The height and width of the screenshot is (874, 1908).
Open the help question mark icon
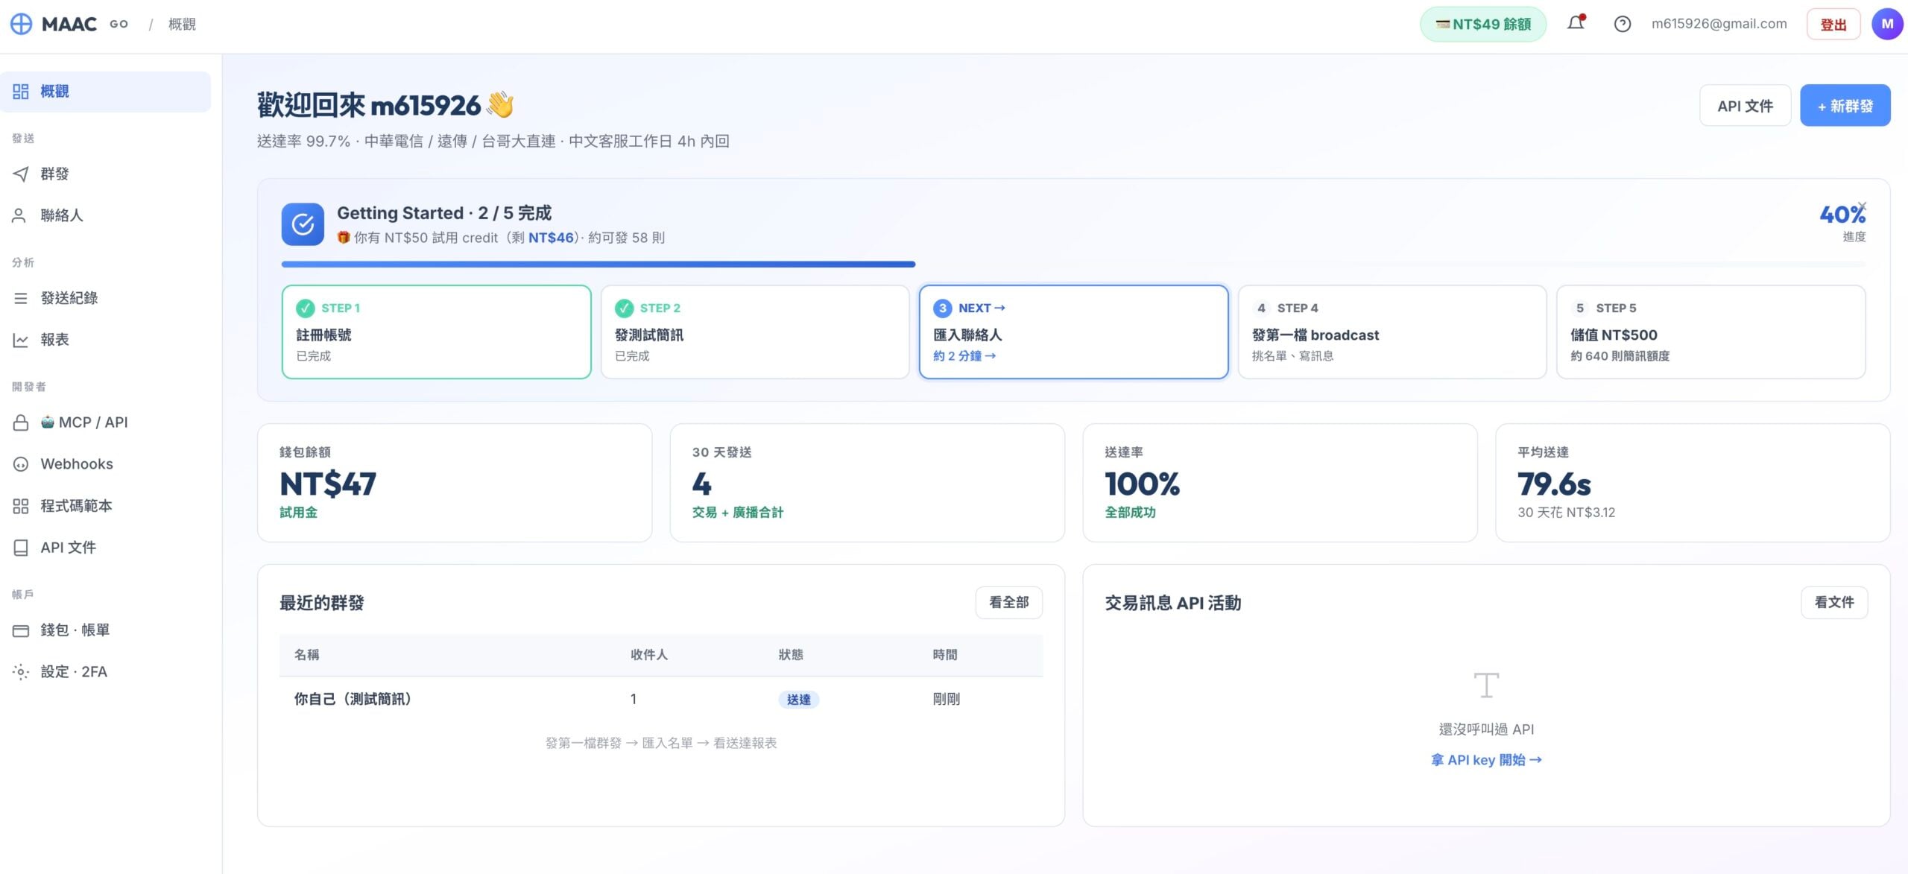[1622, 24]
